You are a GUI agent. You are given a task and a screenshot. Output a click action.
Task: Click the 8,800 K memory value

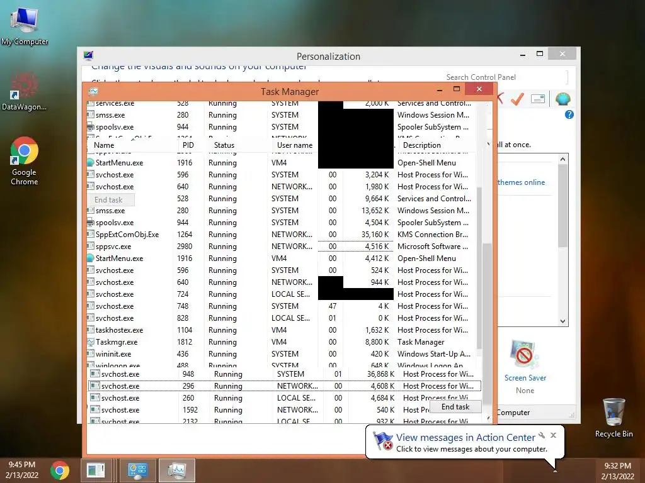click(377, 341)
